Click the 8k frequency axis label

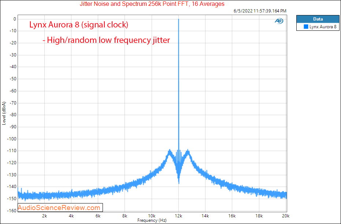(125, 216)
